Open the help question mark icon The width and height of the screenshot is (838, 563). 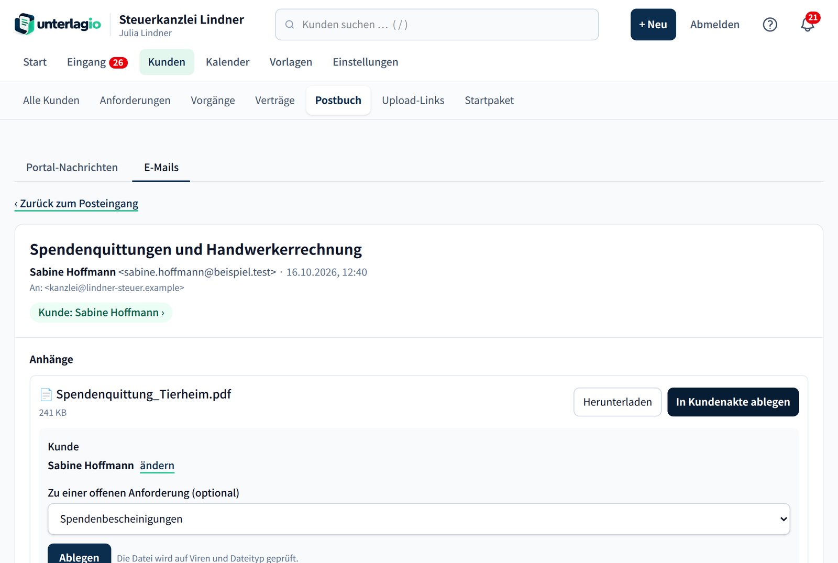[770, 25]
